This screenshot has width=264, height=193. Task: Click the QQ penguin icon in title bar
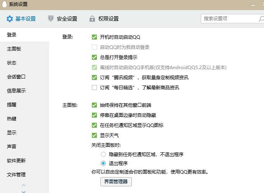tap(4, 4)
